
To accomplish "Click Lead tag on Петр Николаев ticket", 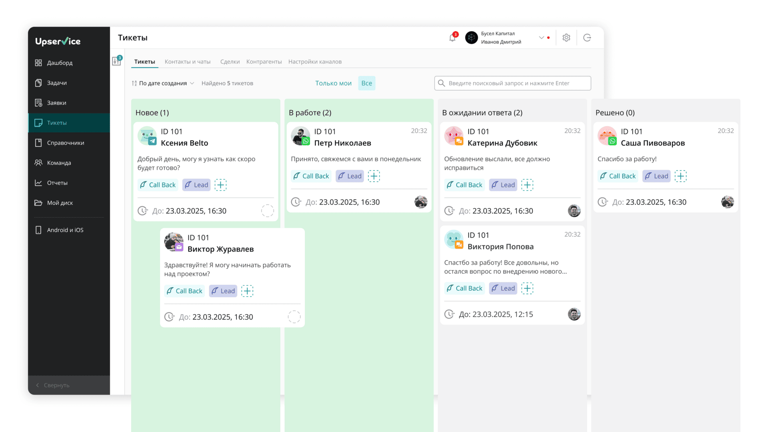I will coord(350,176).
